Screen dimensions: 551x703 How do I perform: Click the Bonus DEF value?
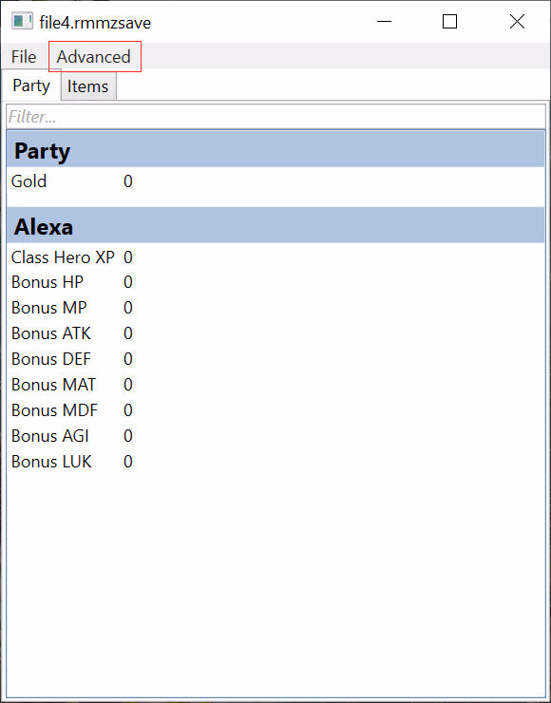click(x=127, y=359)
